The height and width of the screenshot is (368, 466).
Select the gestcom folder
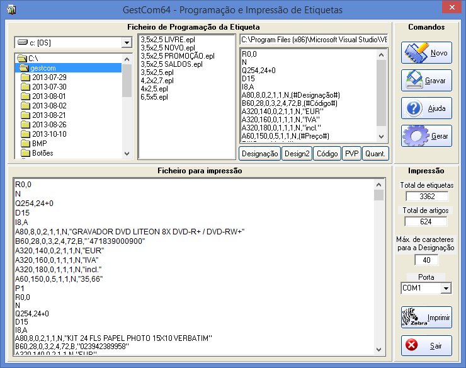[x=43, y=67]
